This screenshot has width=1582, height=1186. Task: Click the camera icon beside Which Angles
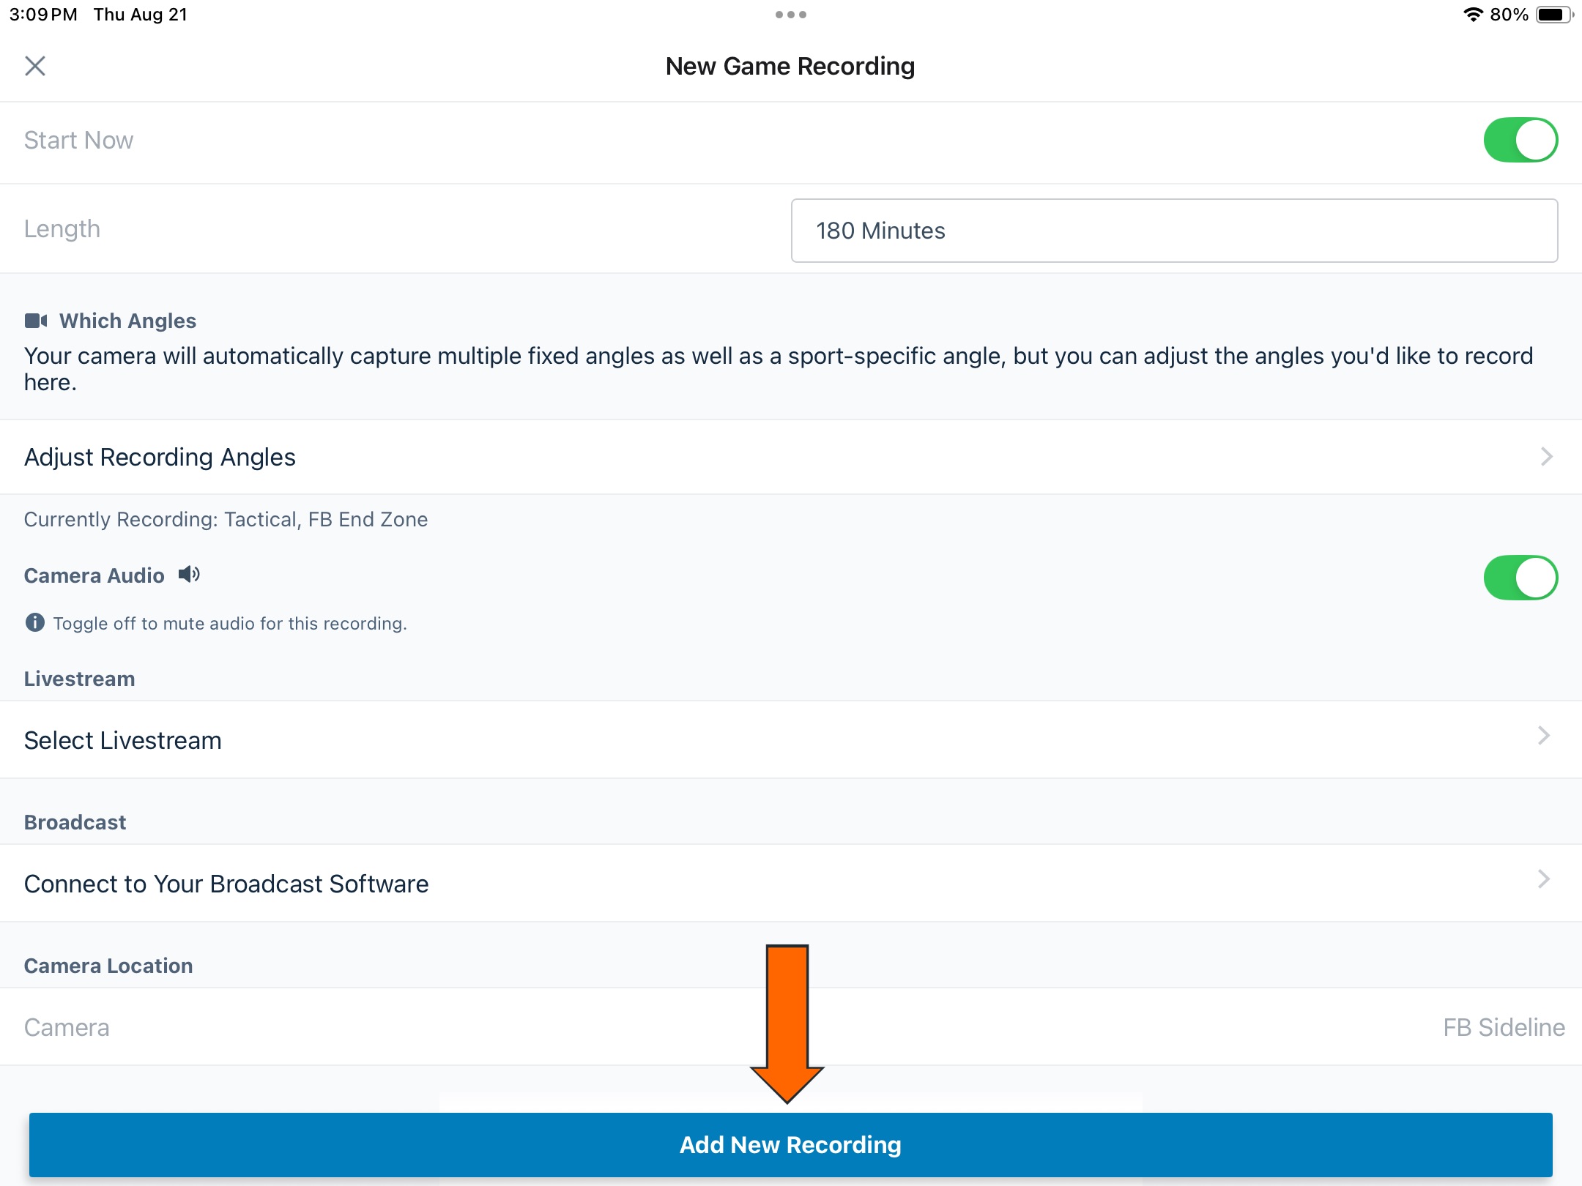point(37,320)
